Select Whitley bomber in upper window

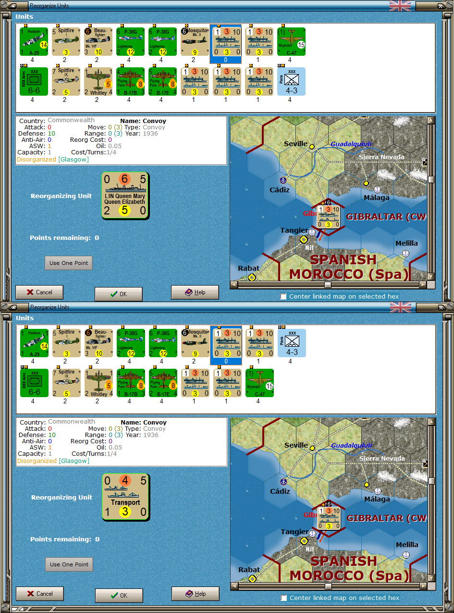(98, 81)
